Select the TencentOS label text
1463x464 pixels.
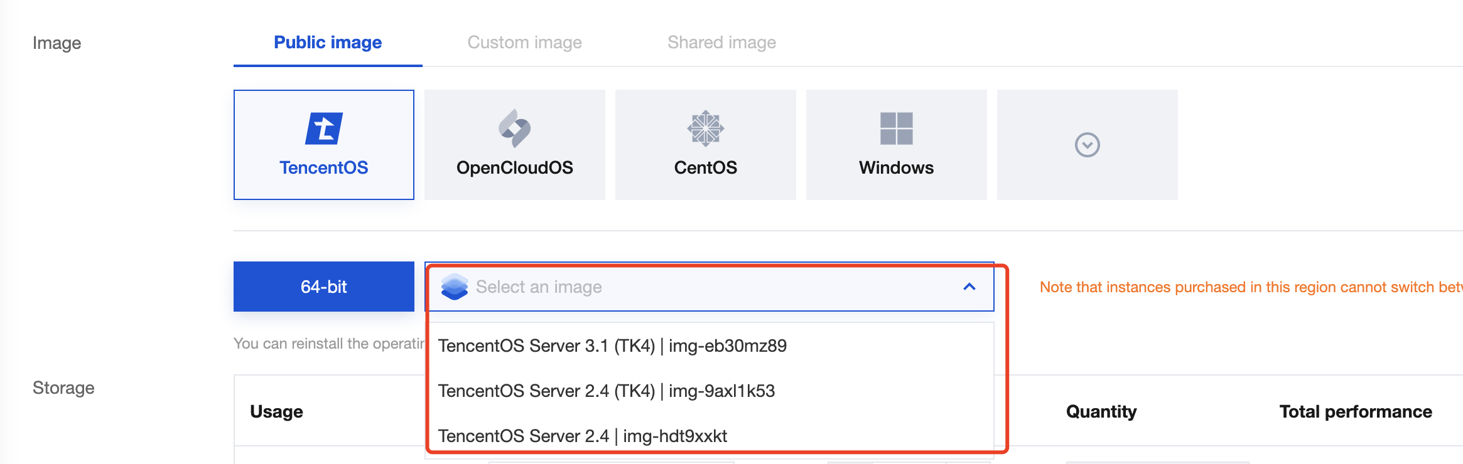point(324,167)
